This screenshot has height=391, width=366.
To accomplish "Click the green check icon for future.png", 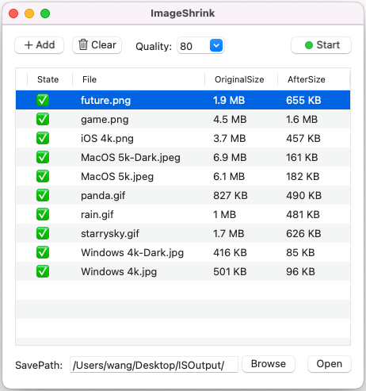I will pyautogui.click(x=43, y=100).
